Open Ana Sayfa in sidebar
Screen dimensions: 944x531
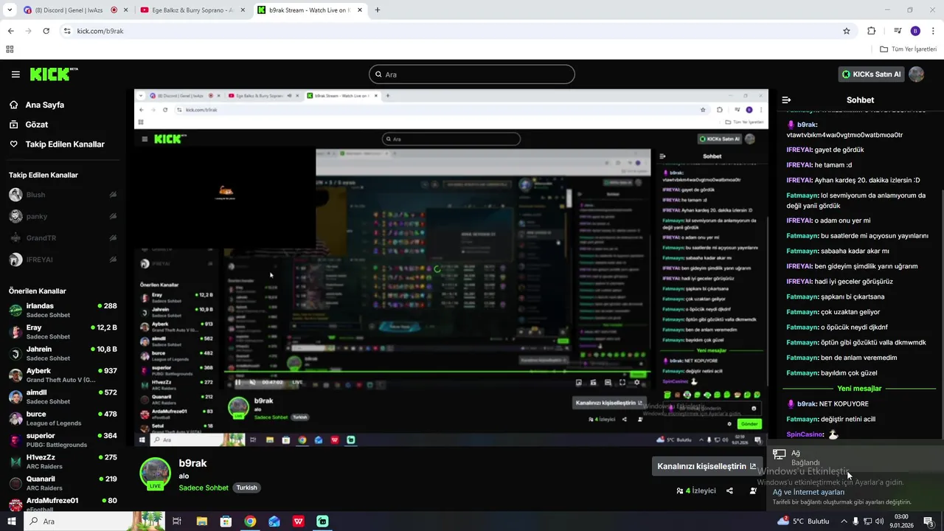pyautogui.click(x=44, y=105)
